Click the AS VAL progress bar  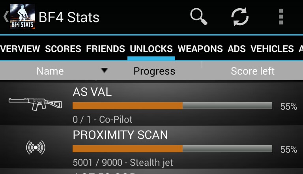pos(172,106)
